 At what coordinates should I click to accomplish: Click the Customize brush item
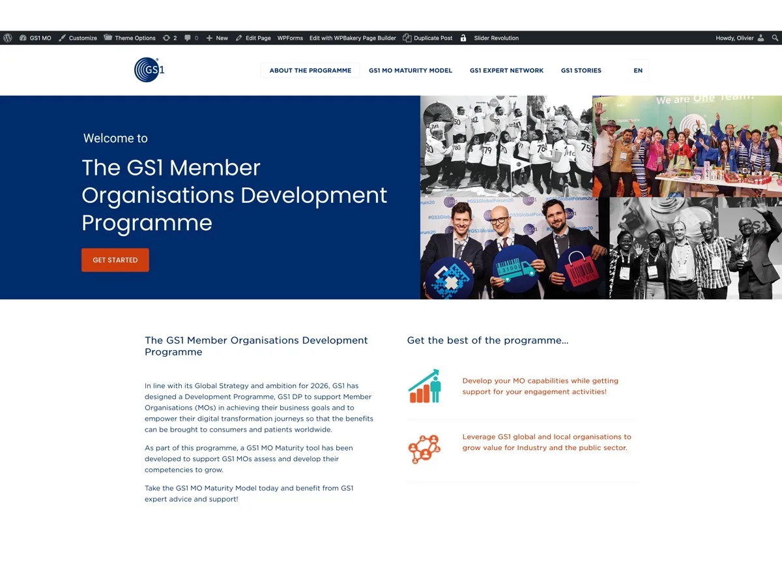point(78,38)
